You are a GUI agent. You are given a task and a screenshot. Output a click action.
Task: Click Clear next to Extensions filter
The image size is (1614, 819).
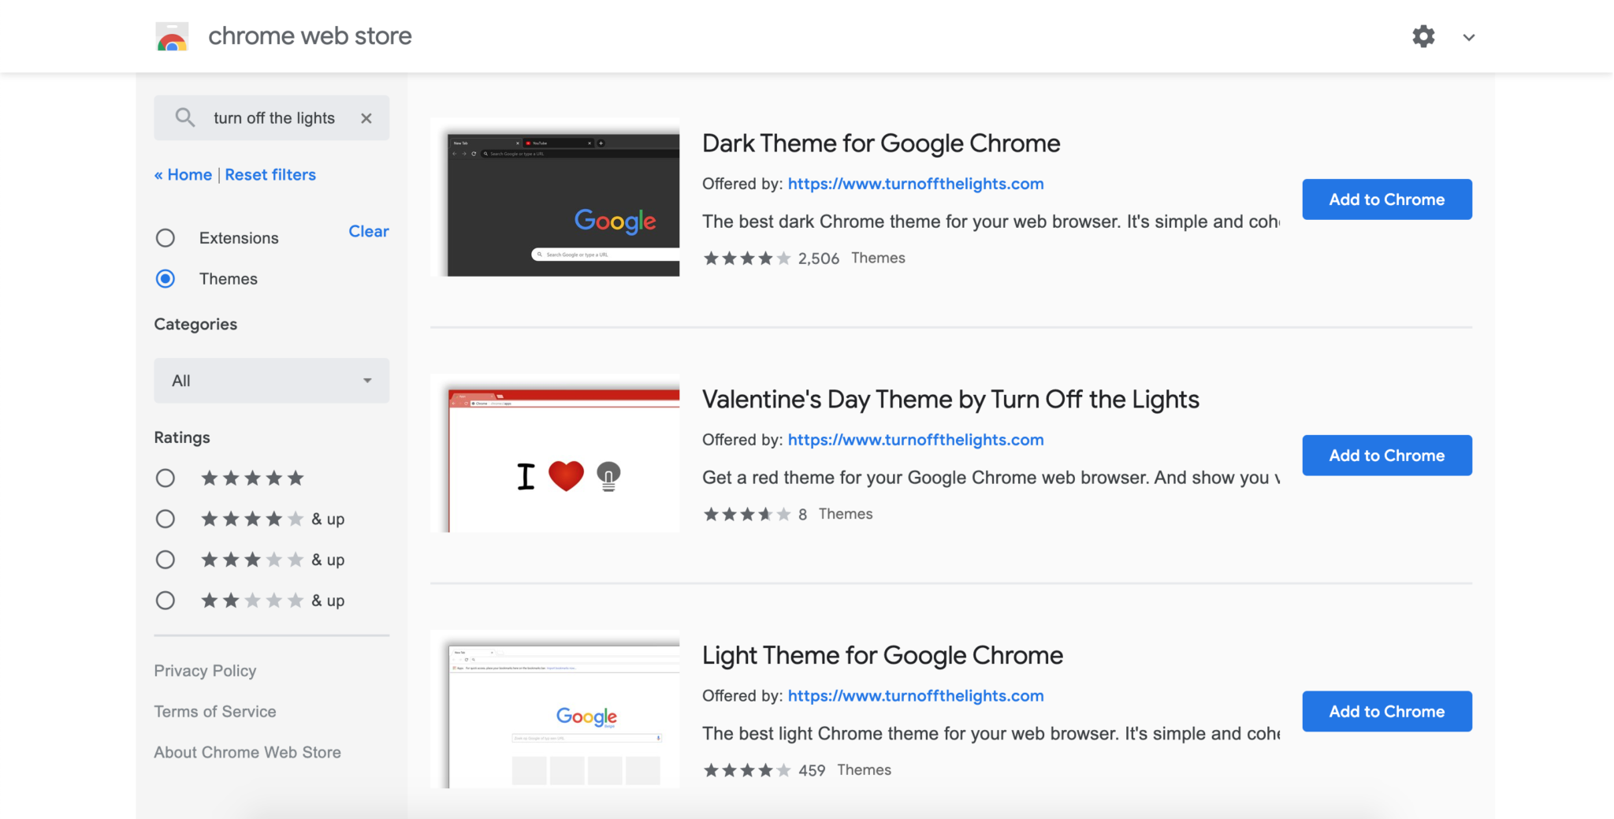point(368,232)
